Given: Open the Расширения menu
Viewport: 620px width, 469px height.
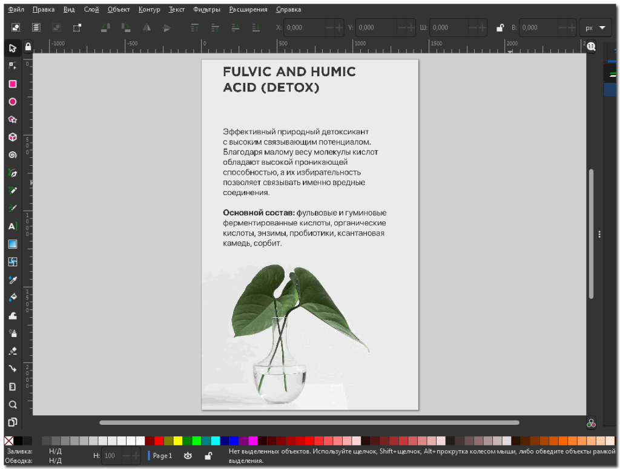Looking at the screenshot, I should [249, 10].
